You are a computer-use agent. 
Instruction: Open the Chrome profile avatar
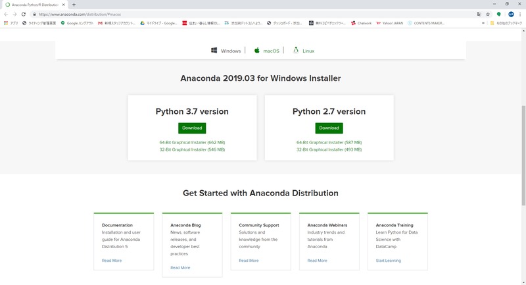(511, 14)
